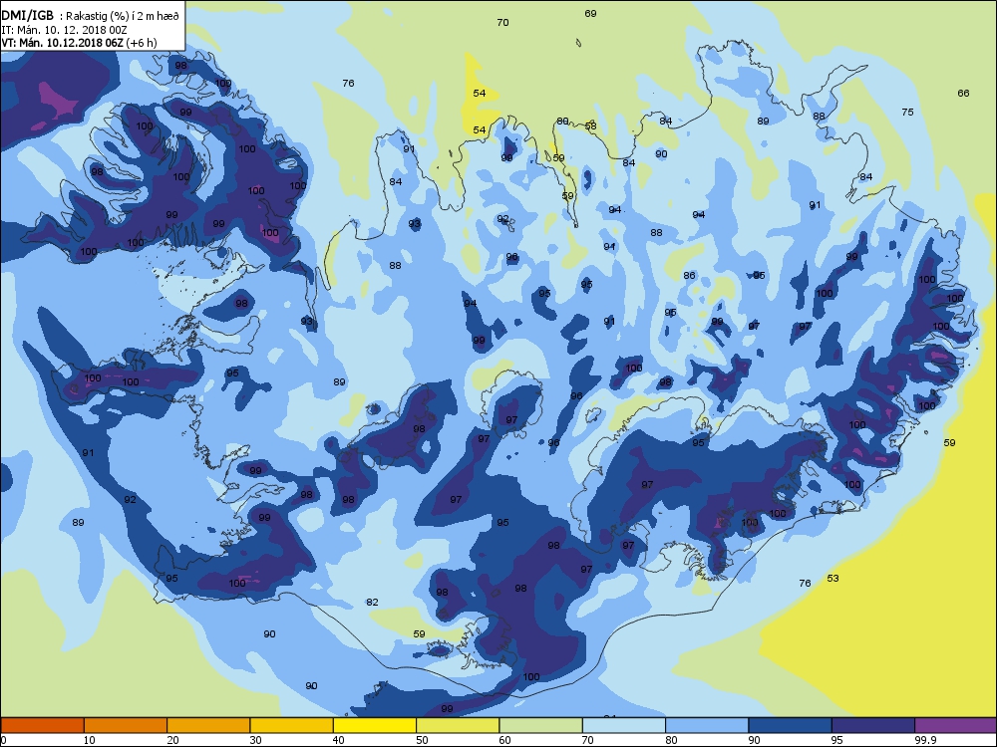Select the bright yellow 40–50 legend swatch

coord(375,725)
